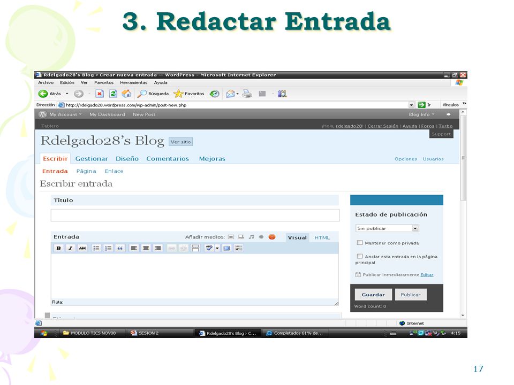Viewport: 514px width, 385px height.
Task: Click the Publicar button
Action: [x=411, y=295]
